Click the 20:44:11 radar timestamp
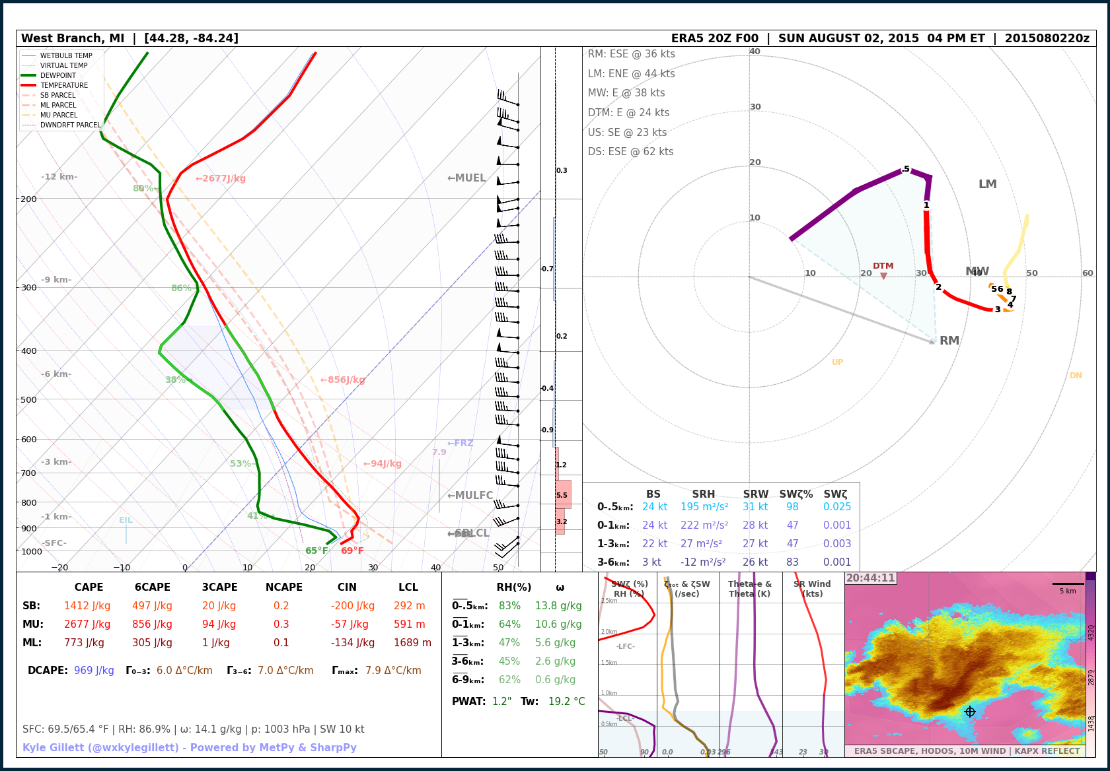Image resolution: width=1110 pixels, height=771 pixels. click(x=871, y=578)
